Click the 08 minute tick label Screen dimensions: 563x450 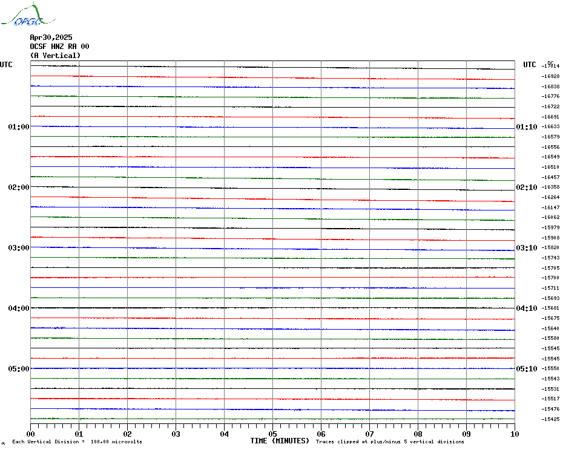418,434
